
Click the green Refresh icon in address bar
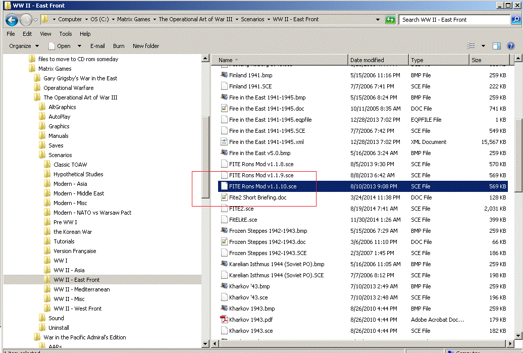(390, 20)
